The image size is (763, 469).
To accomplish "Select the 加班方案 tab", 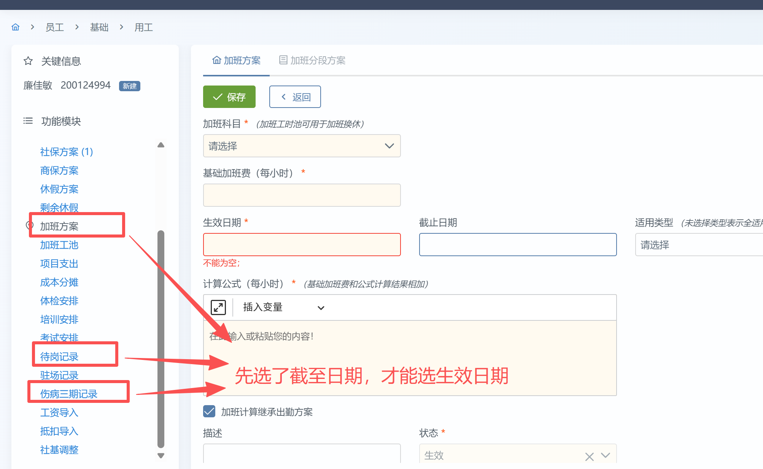I will click(237, 60).
